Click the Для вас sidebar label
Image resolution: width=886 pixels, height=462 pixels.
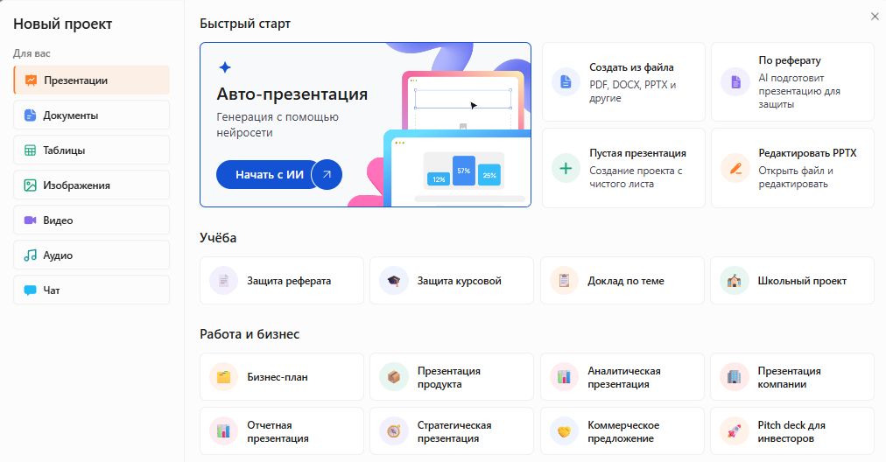(x=32, y=53)
